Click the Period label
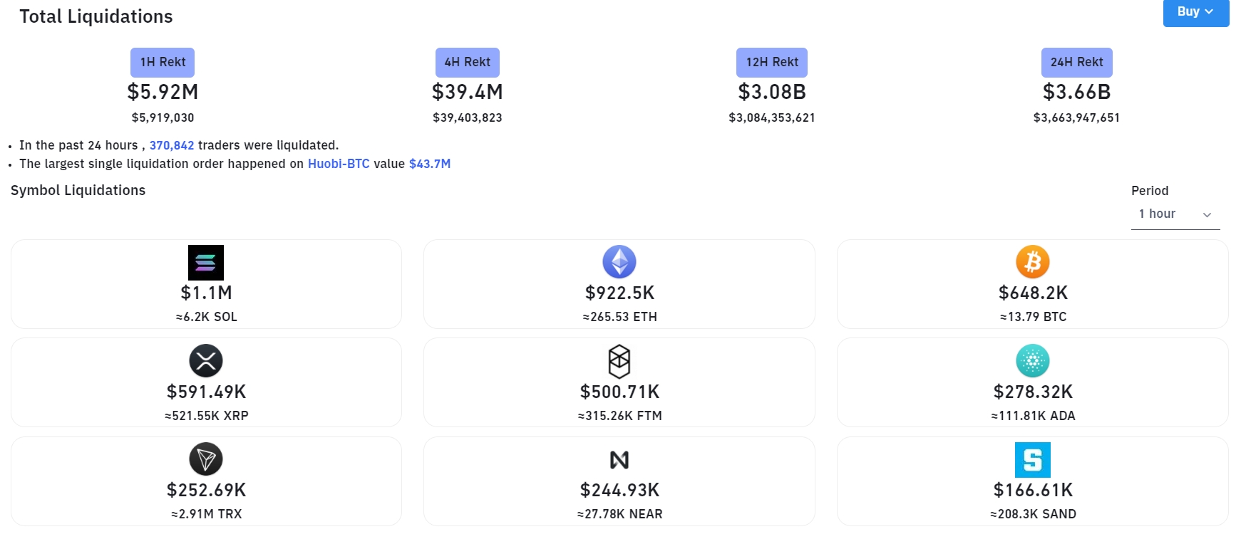1241x539 pixels. (1150, 191)
